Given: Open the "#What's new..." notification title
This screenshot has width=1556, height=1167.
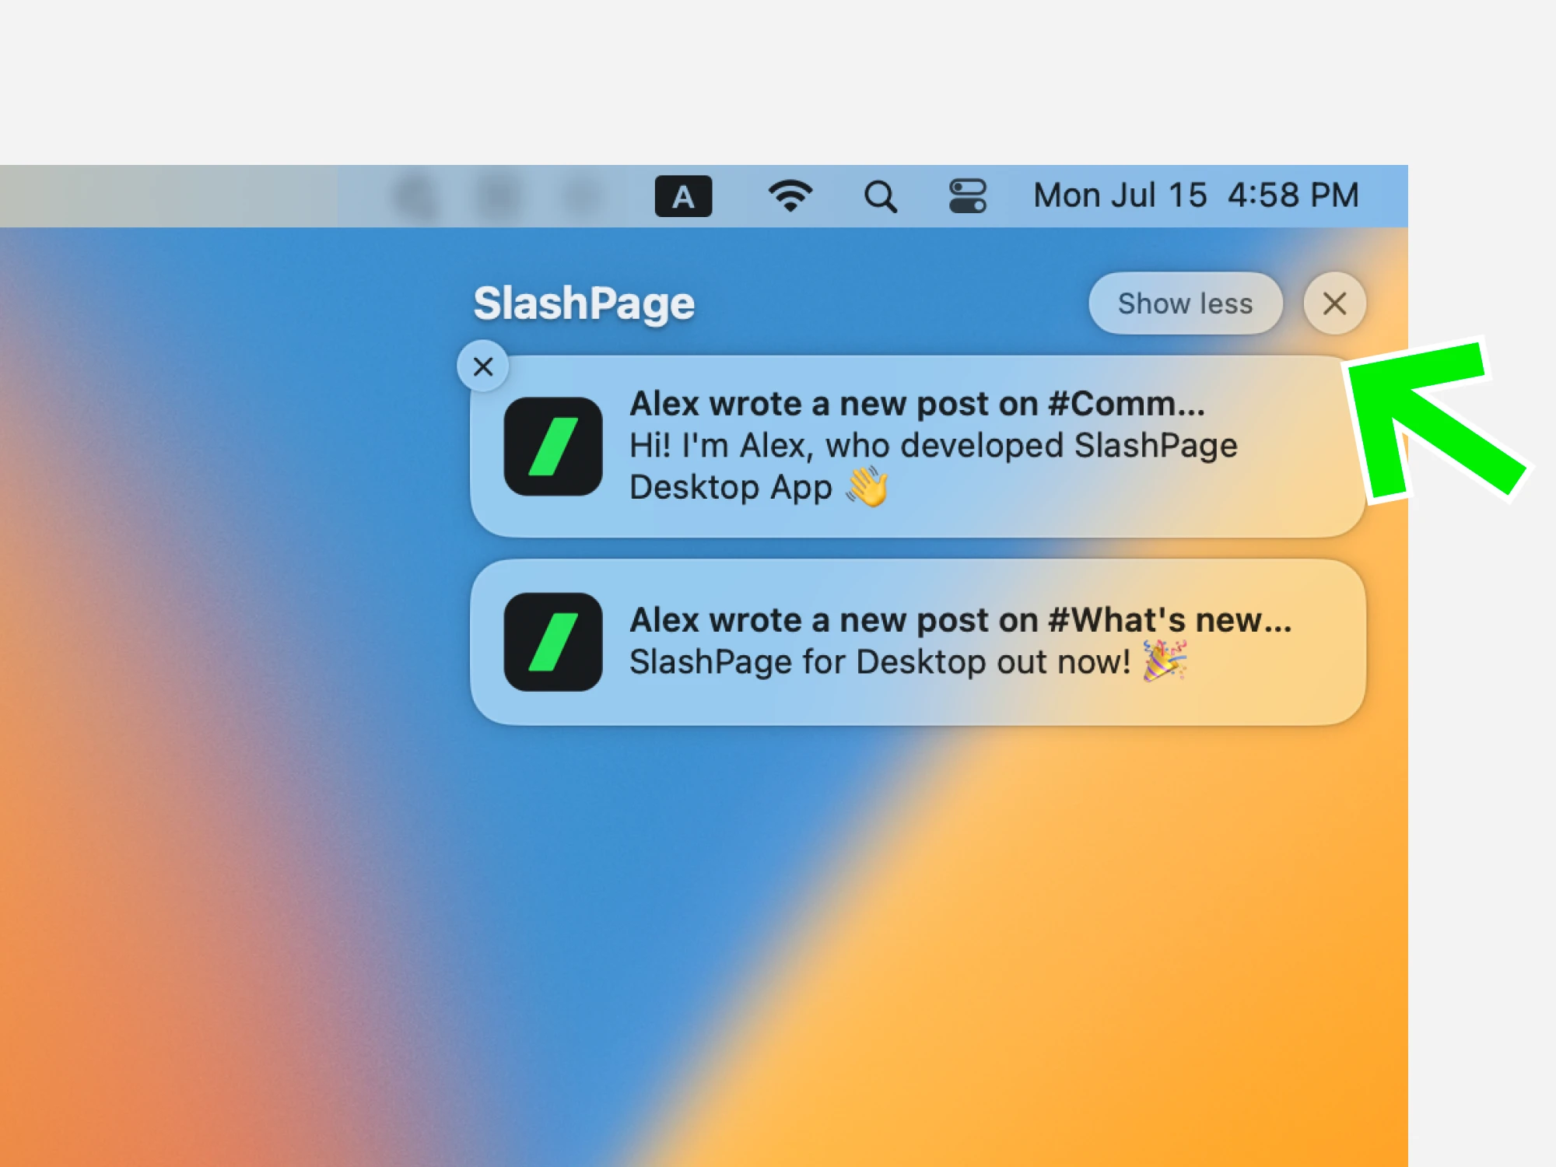Looking at the screenshot, I should (960, 620).
